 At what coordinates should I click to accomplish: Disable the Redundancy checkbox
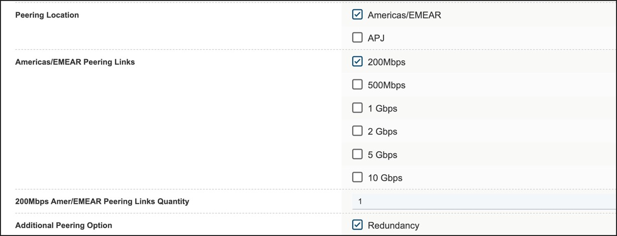pyautogui.click(x=357, y=225)
